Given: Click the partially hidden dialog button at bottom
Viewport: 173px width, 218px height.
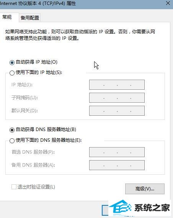Looking at the screenshot, I should click(105, 210).
